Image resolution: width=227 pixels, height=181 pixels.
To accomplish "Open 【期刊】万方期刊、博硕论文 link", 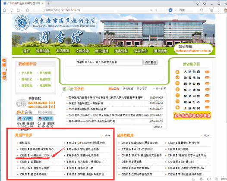I will [x=84, y=162].
